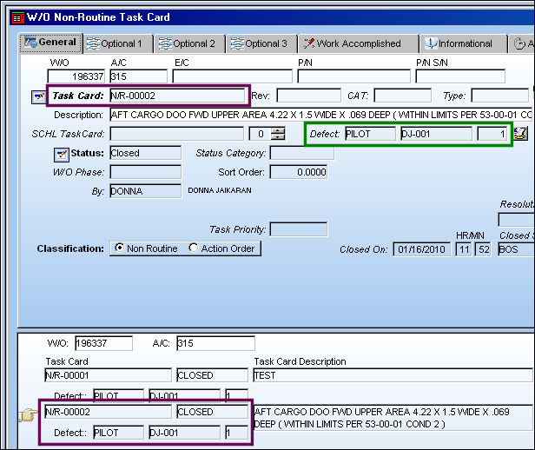Increase the SCHL TaskCard spinner value

pyautogui.click(x=278, y=130)
